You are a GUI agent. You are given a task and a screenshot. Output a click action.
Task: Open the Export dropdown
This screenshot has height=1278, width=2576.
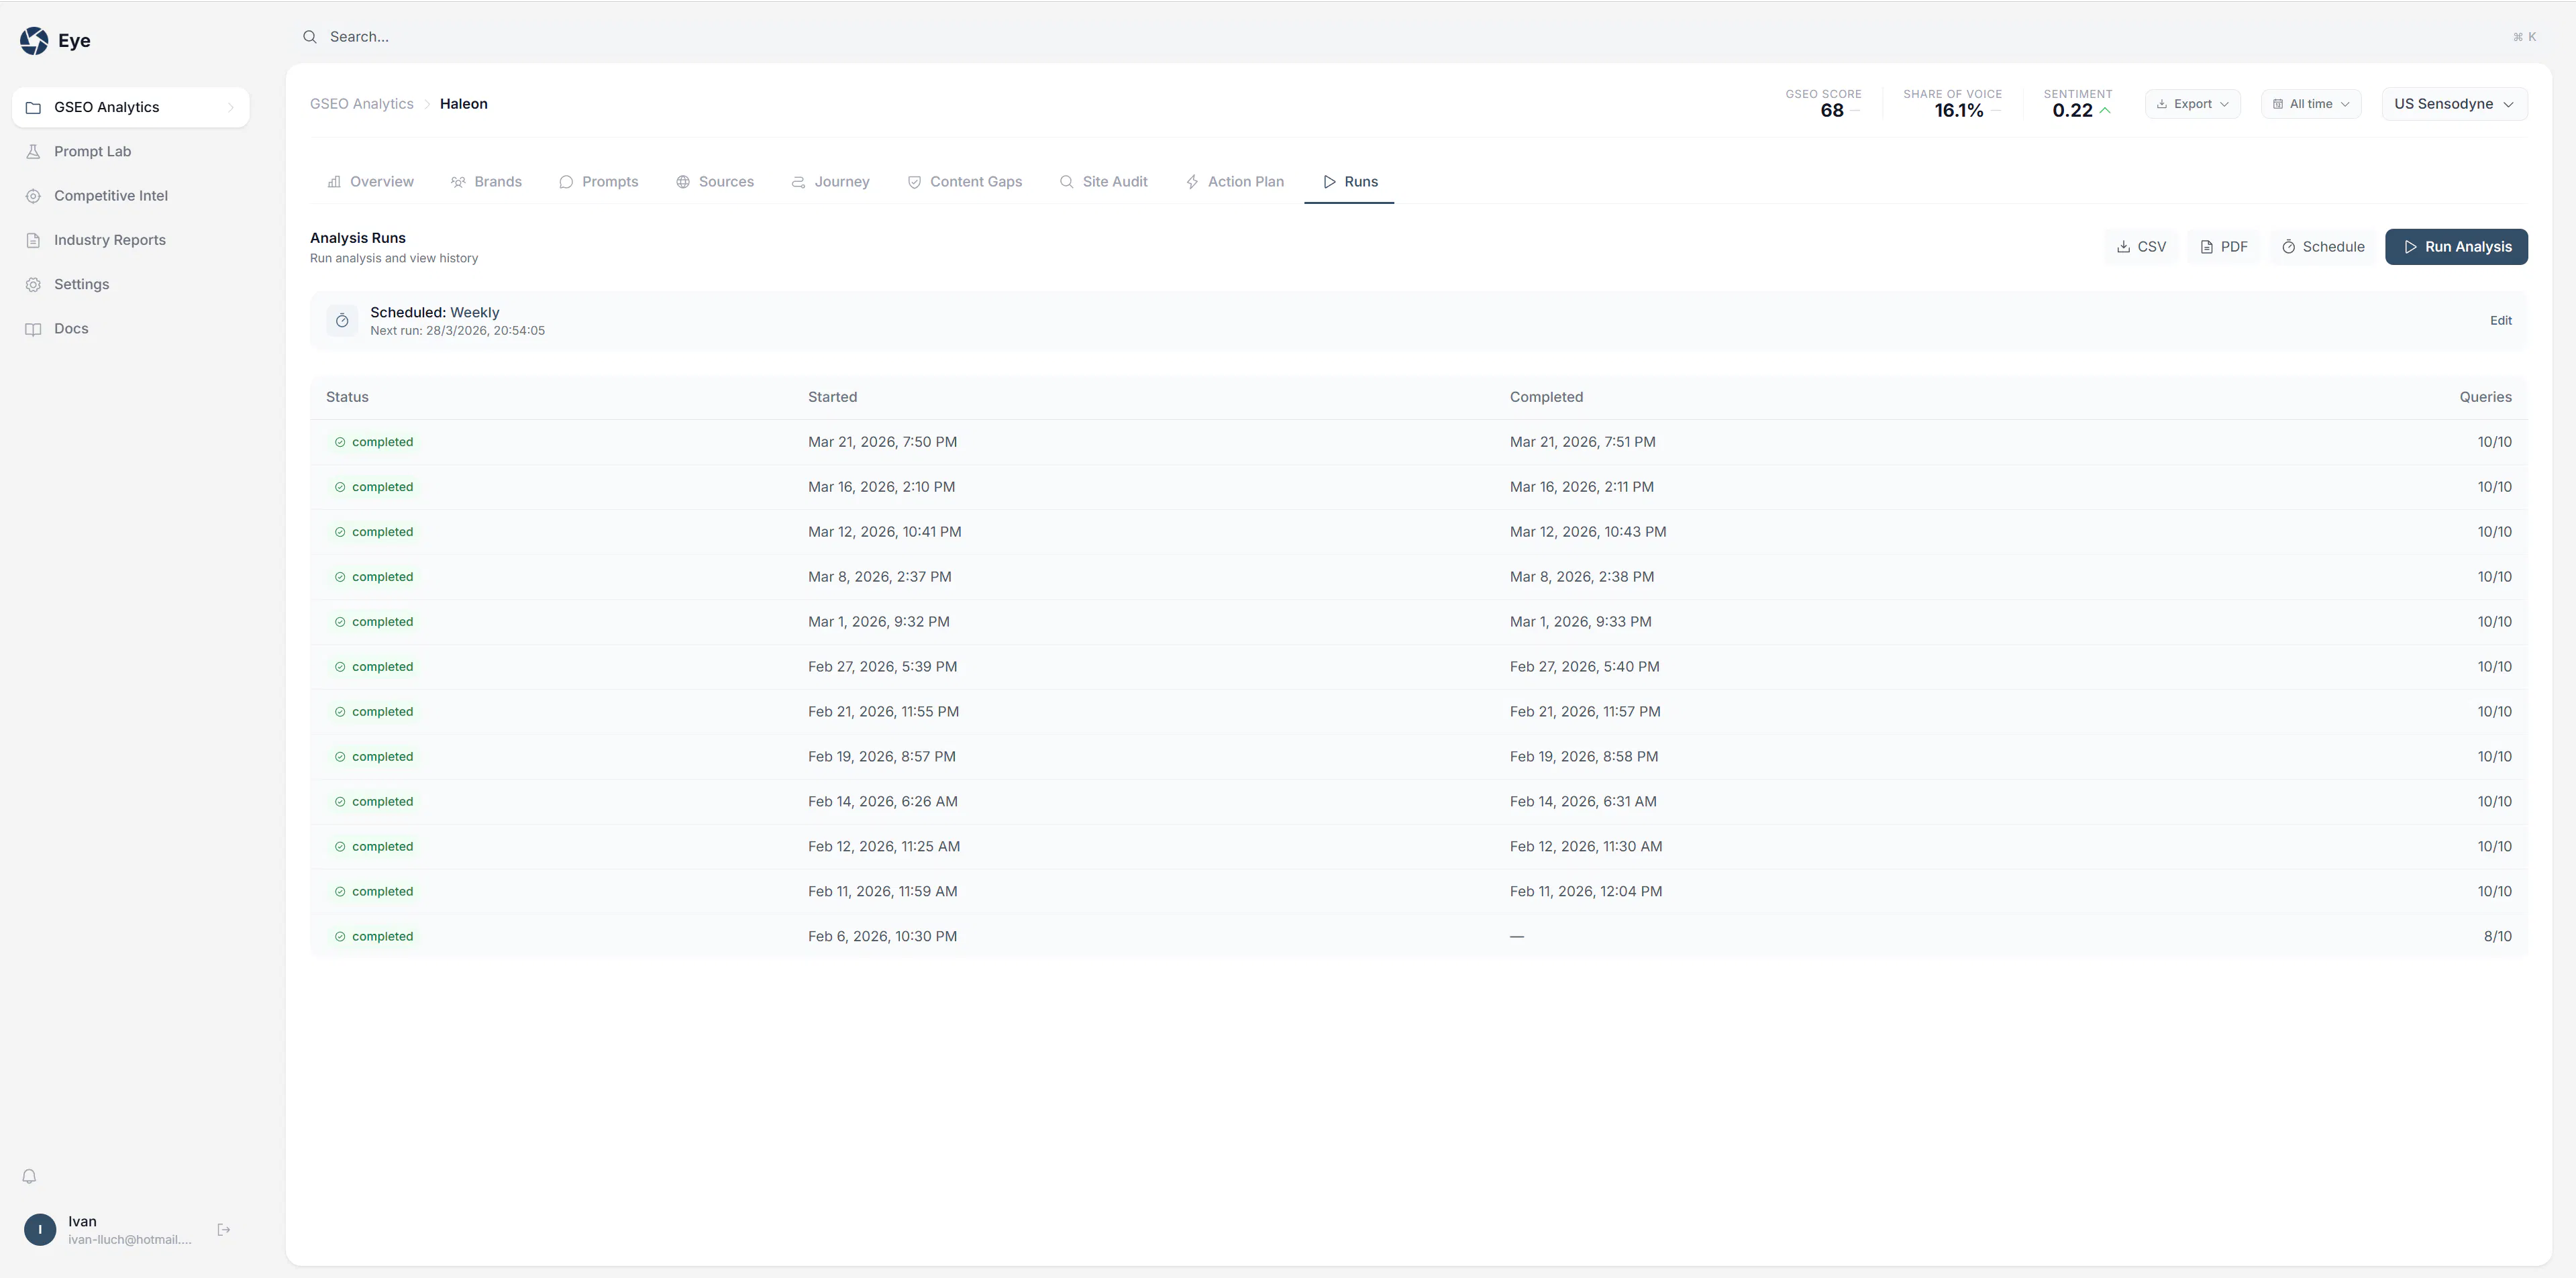coord(2192,104)
